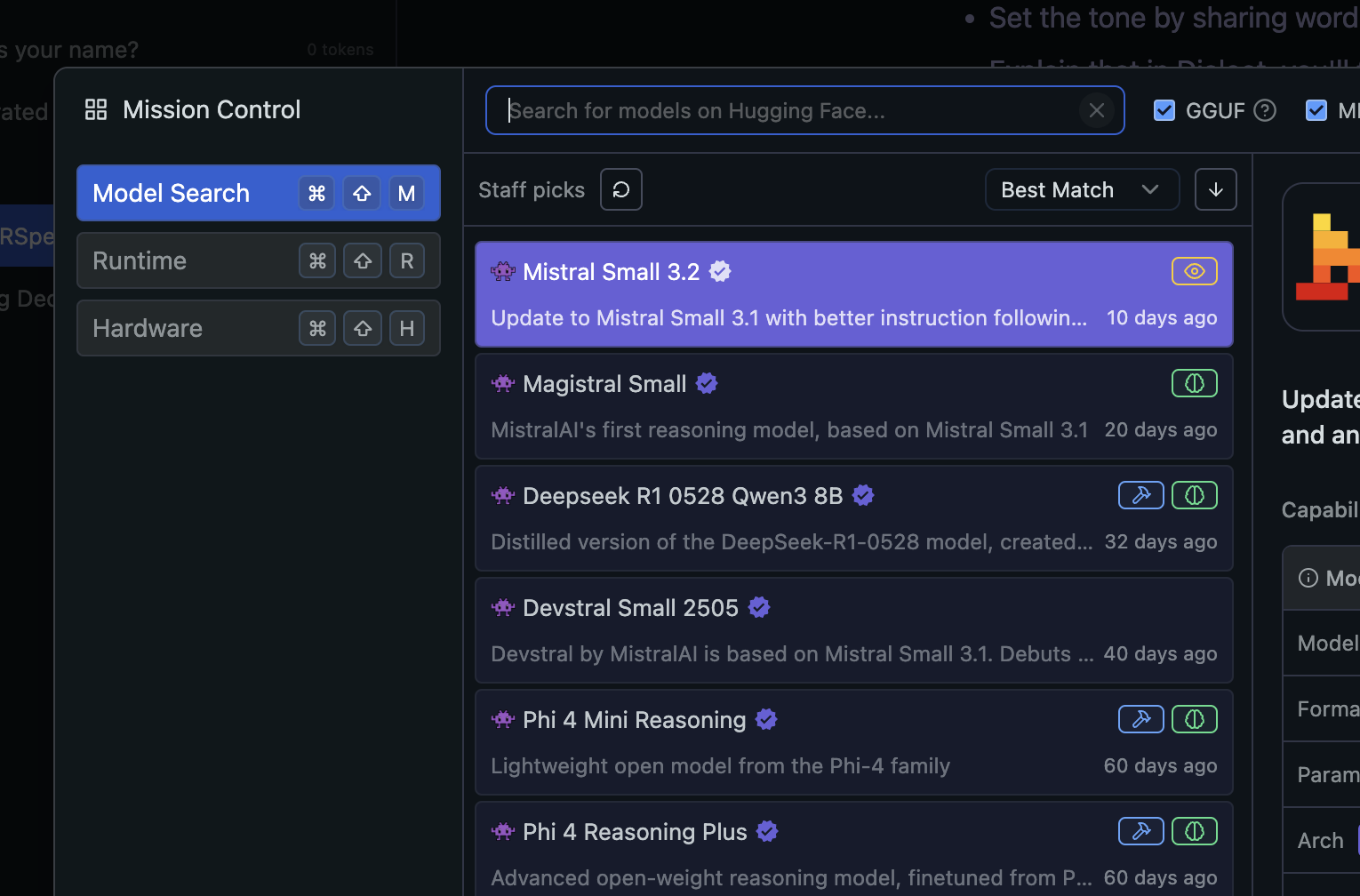Viewport: 1360px width, 896px height.
Task: Click Magistral Small verified badge
Action: pos(707,383)
